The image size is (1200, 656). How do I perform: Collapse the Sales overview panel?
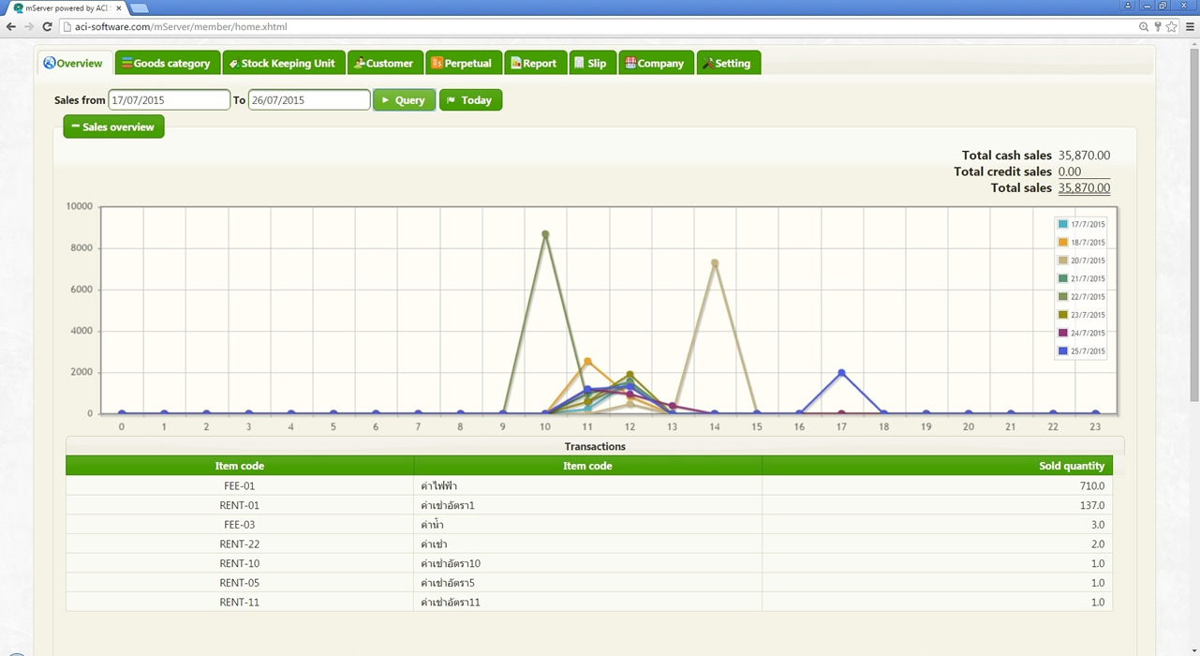(113, 127)
